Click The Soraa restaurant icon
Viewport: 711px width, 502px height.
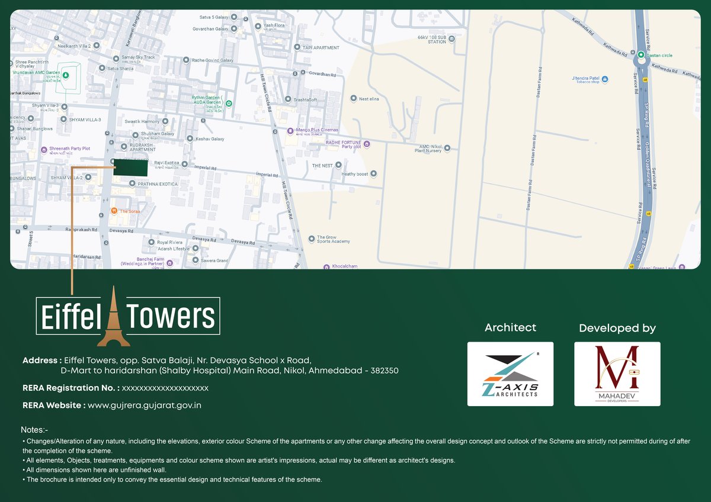tap(114, 211)
